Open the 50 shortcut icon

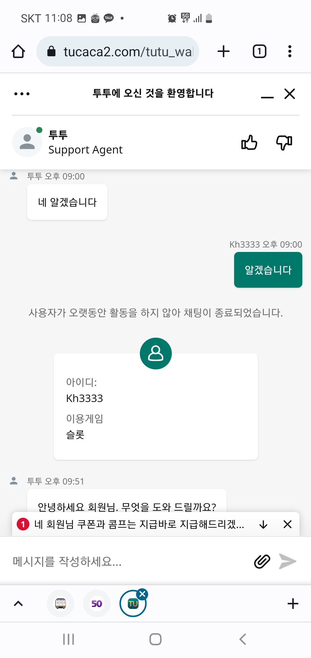point(97,603)
